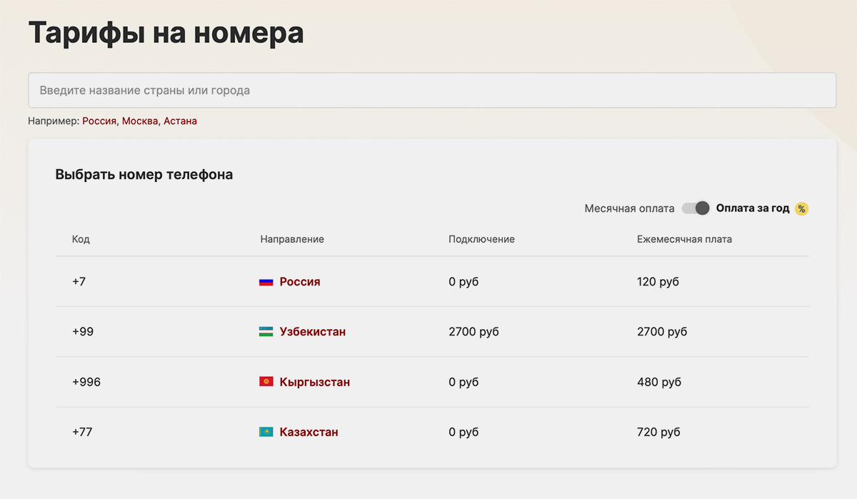The width and height of the screenshot is (857, 499).
Task: Open the Узбекистан tariff link
Action: [x=313, y=332]
